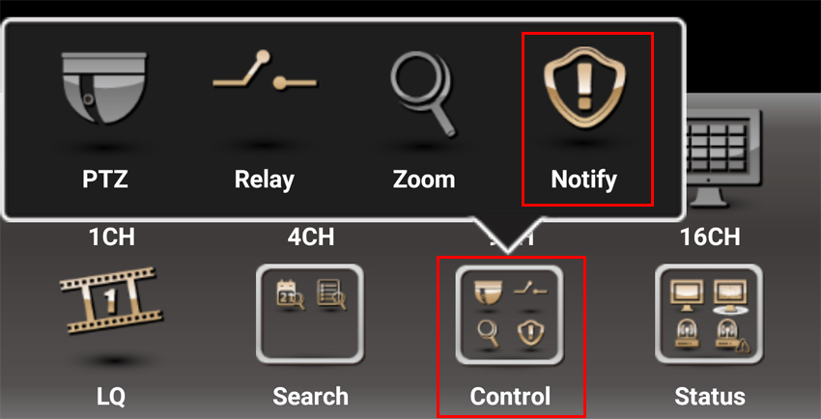Switch to 1CH layout label
This screenshot has width=821, height=419.
click(111, 237)
